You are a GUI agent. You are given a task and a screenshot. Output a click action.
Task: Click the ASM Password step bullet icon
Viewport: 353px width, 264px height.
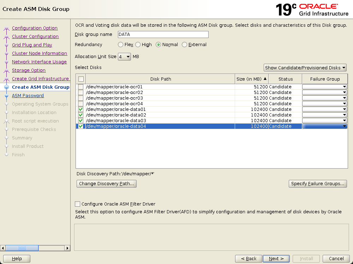pyautogui.click(x=6, y=96)
